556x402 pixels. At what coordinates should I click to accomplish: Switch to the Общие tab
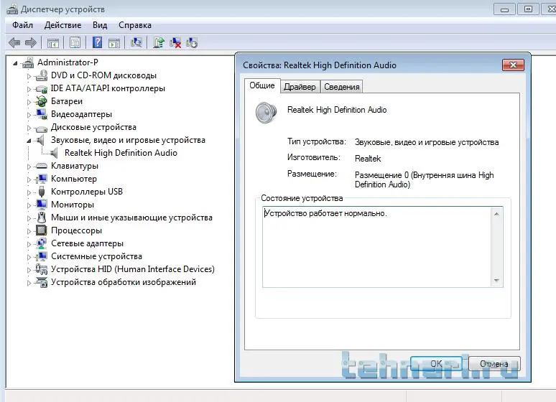click(x=262, y=86)
